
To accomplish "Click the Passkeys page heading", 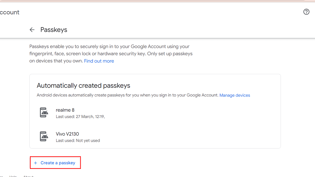I will pos(54,30).
